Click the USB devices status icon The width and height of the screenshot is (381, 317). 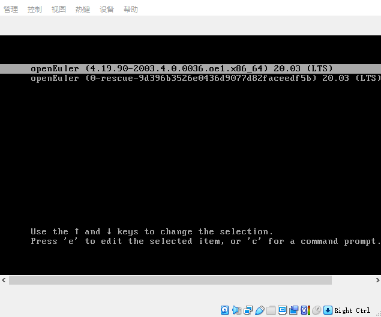[259, 310]
